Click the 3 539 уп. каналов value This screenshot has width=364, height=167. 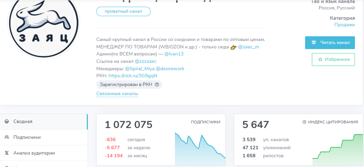click(x=249, y=140)
